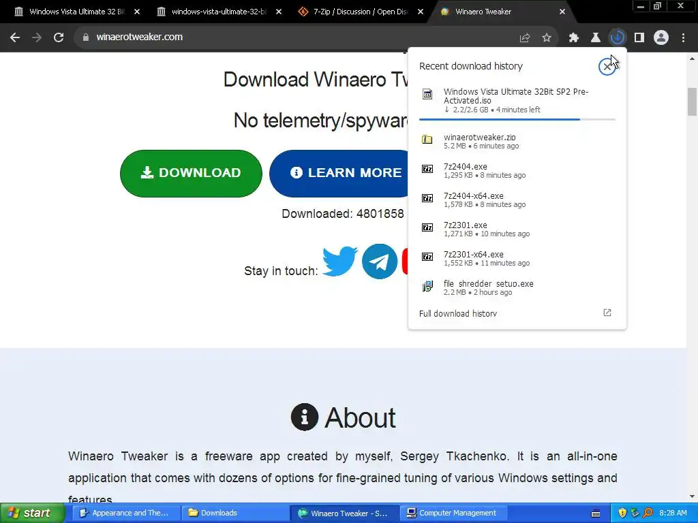Click the address bar URL winaerotweaker.com

[139, 37]
